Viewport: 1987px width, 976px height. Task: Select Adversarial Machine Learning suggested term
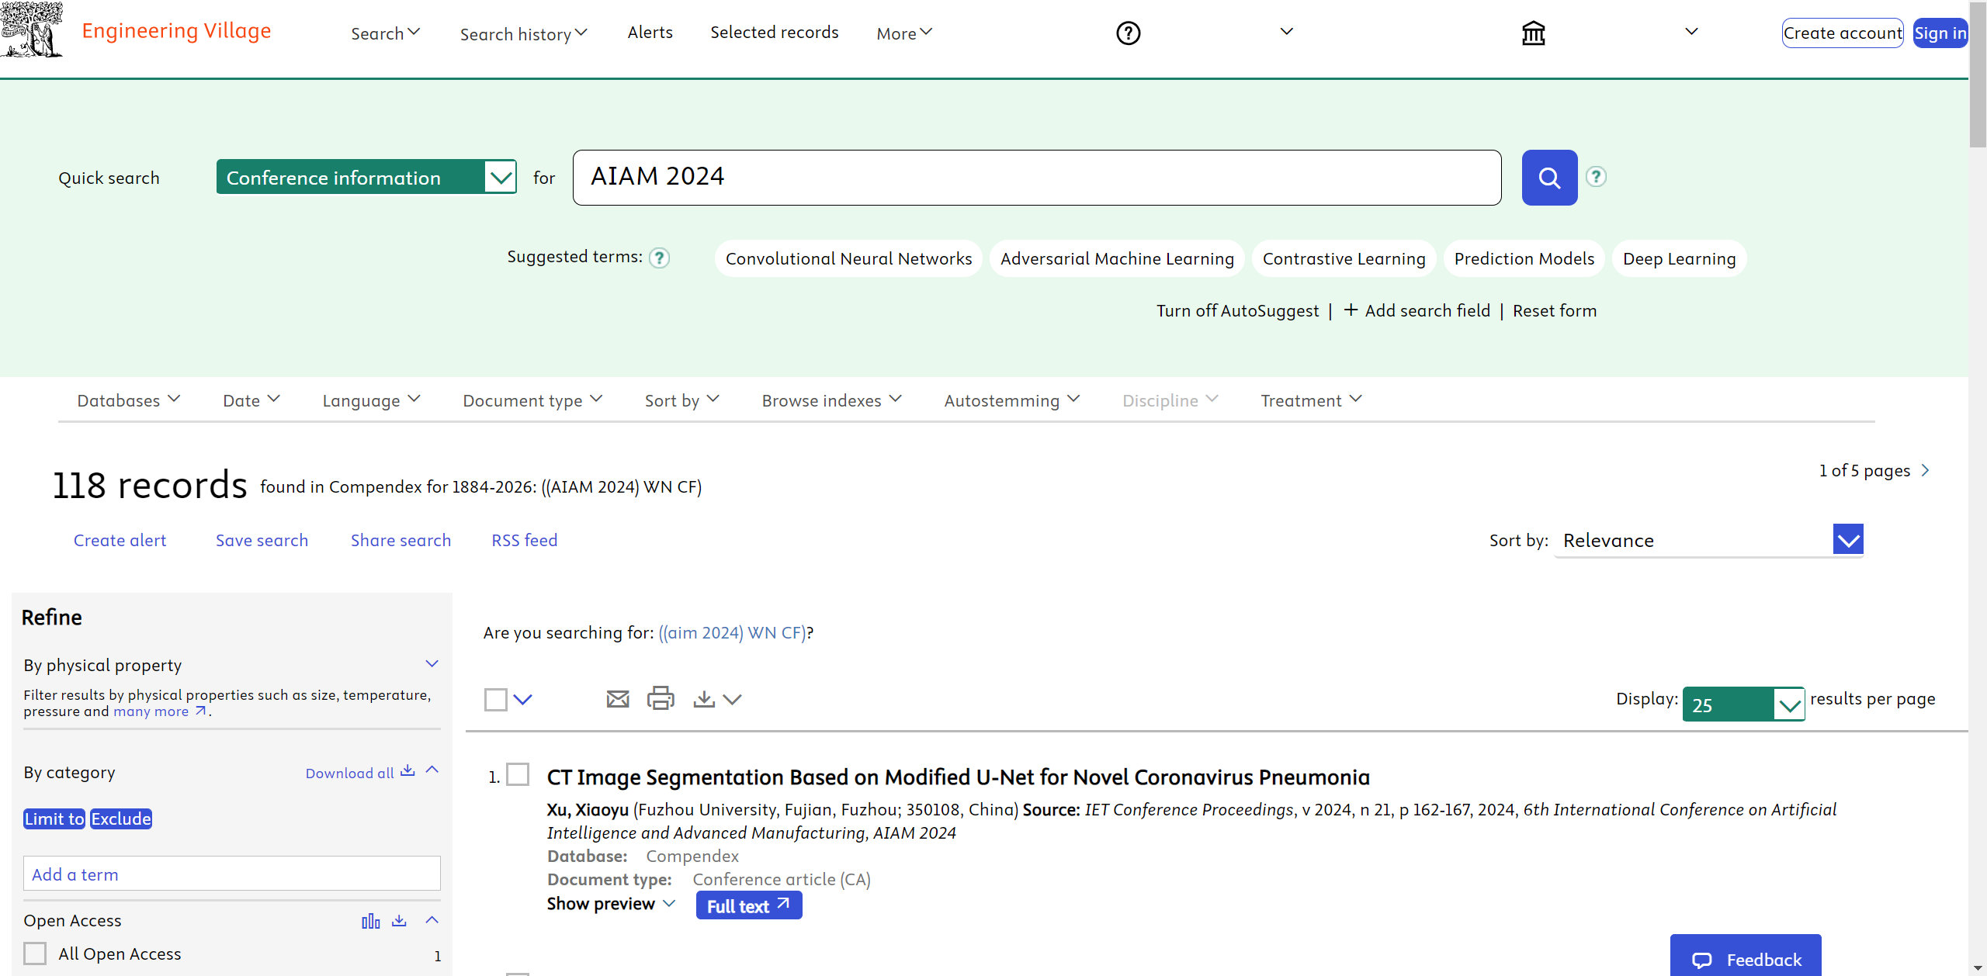pos(1117,258)
